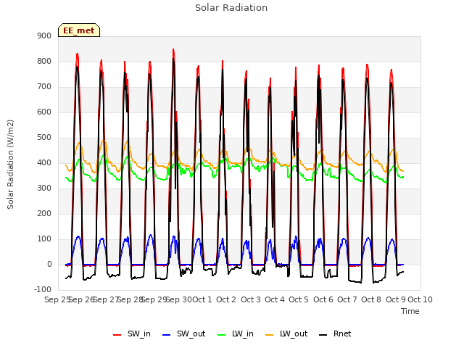Toggle the LW_out legend entry
This screenshot has width=464, height=348.
tap(286, 333)
